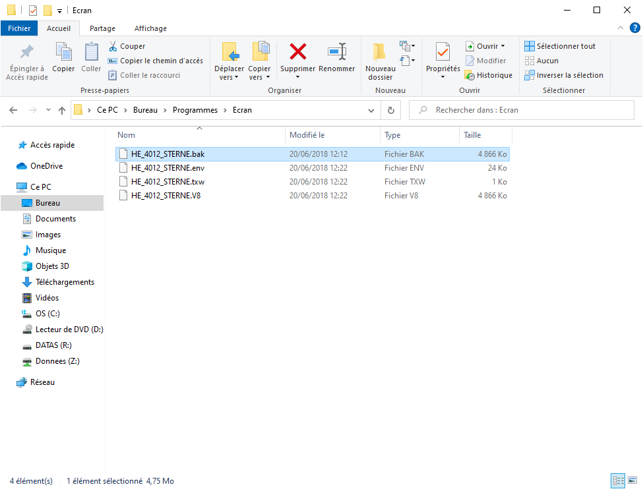Image resolution: width=643 pixels, height=489 pixels.
Task: Switch to large icons view in status bar
Action: click(631, 480)
